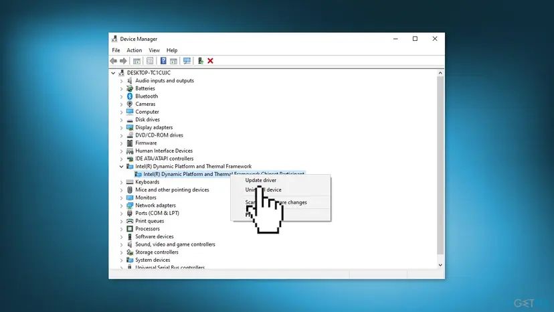The image size is (554, 312).
Task: Click the Cameras webcam icon
Action: (x=130, y=104)
